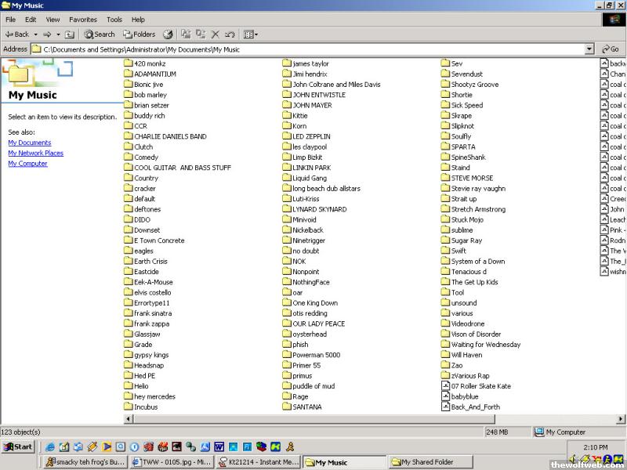This screenshot has width=627, height=470.
Task: Click the Back navigation button
Action: (x=17, y=34)
